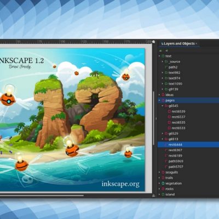This screenshot has height=219, width=219.
Task: Expand the text982 group
Action: pyautogui.click(x=163, y=73)
